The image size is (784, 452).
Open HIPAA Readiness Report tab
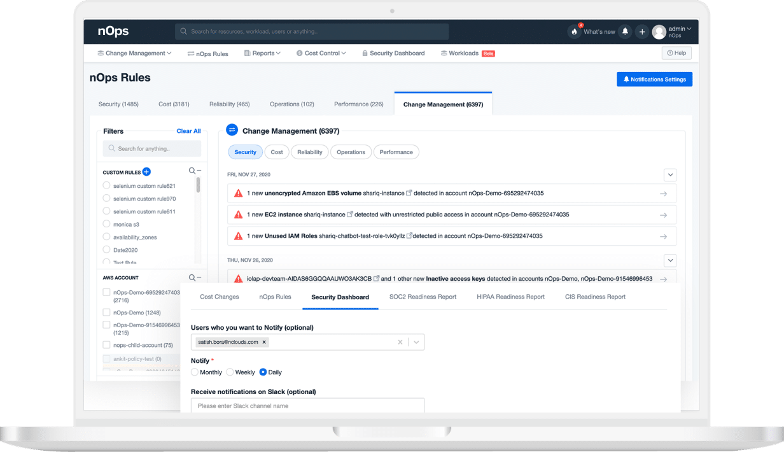[511, 297]
